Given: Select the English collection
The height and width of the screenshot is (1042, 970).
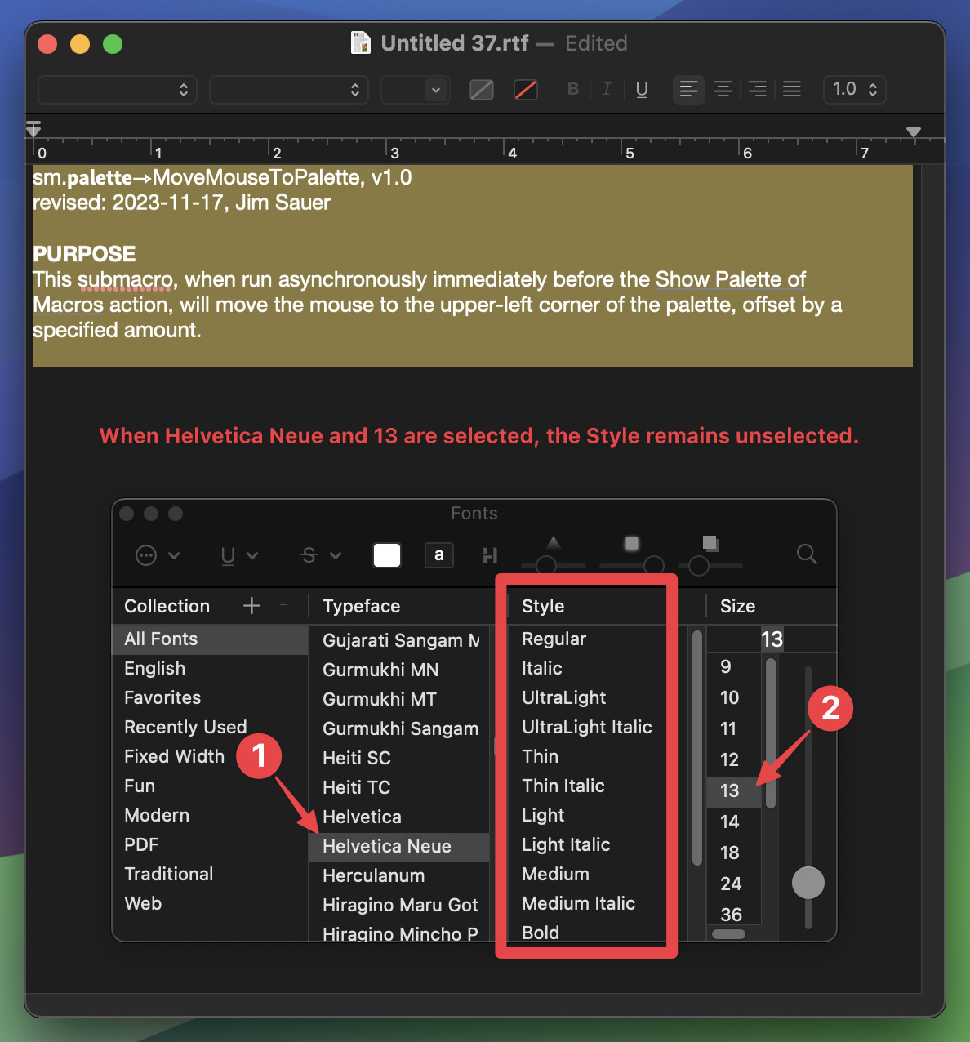Looking at the screenshot, I should 210,669.
